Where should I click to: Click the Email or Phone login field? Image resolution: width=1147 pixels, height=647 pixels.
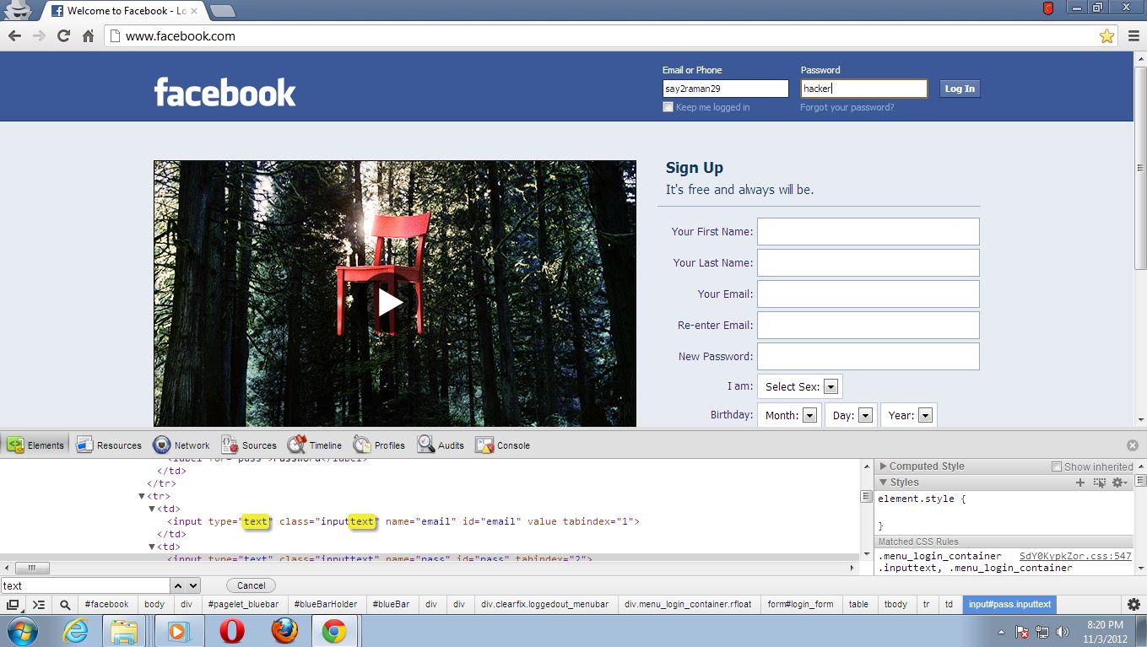(726, 89)
